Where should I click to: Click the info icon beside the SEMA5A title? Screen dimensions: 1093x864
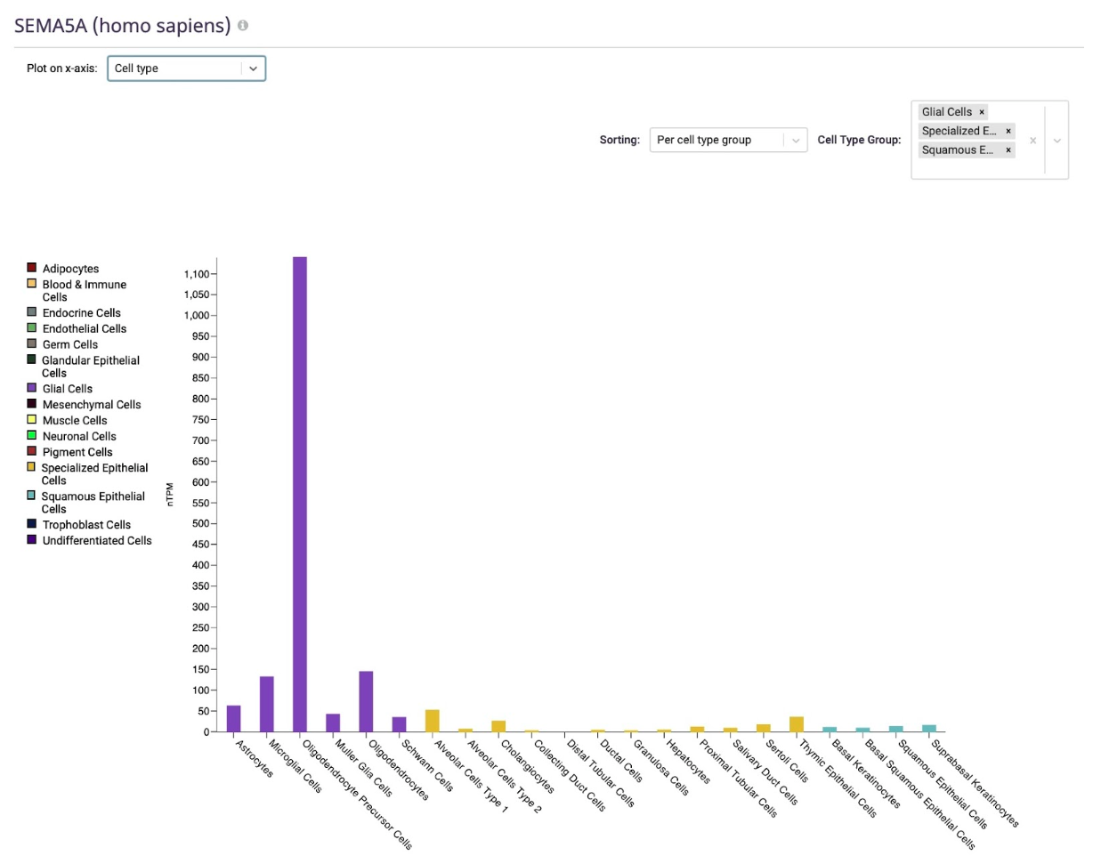click(242, 26)
